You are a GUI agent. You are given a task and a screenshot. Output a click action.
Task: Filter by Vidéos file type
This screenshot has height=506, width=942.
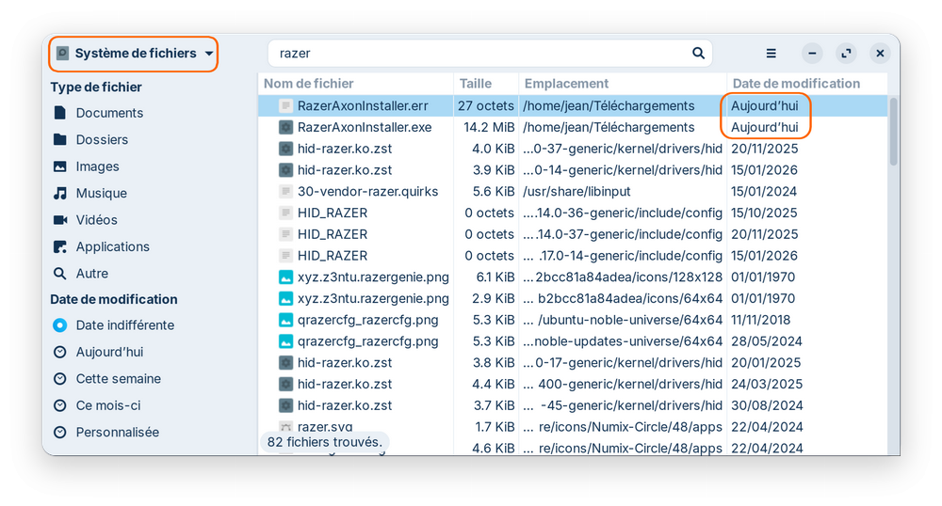96,220
